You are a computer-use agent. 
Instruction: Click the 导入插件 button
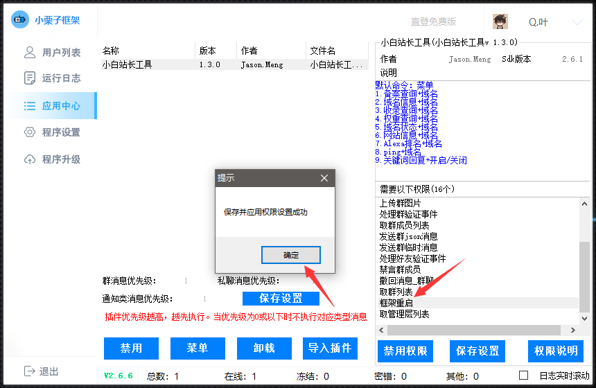tap(330, 348)
